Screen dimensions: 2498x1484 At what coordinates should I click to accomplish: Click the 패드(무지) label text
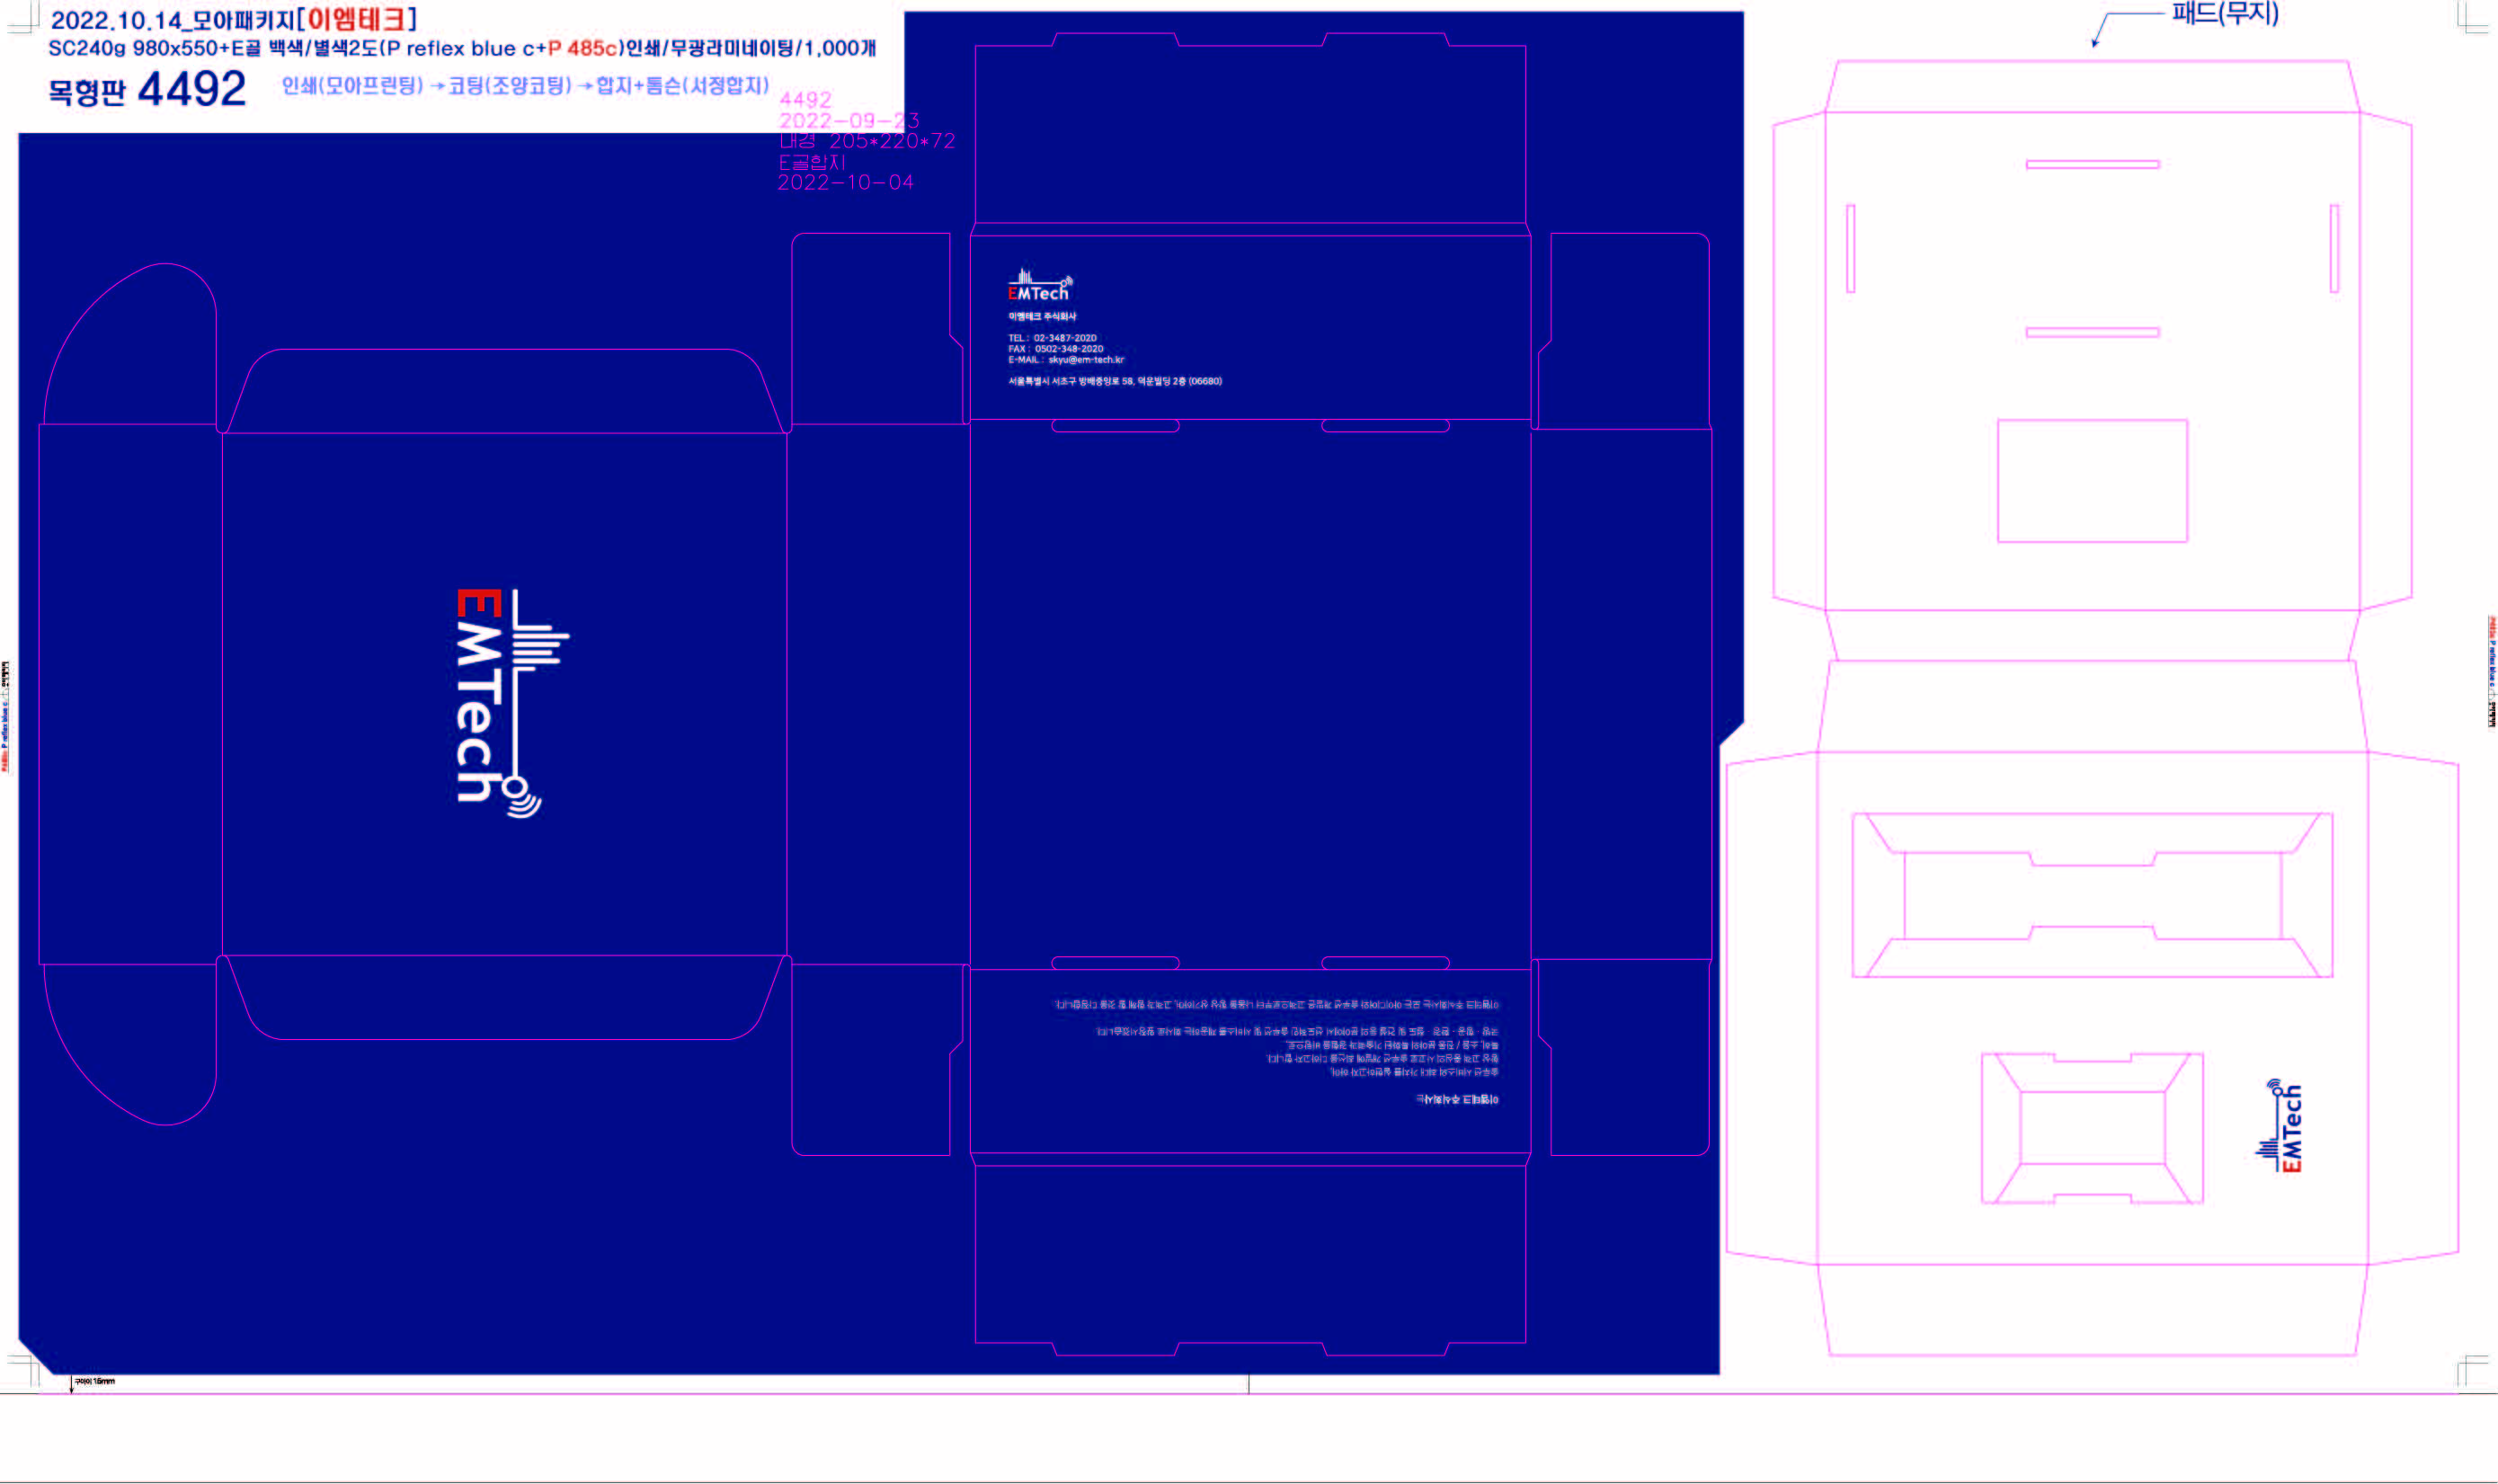click(2224, 14)
